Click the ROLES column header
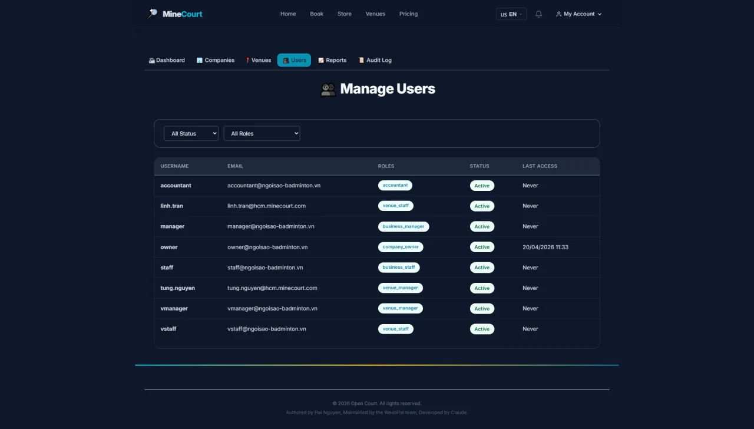This screenshot has width=754, height=429. coord(386,166)
